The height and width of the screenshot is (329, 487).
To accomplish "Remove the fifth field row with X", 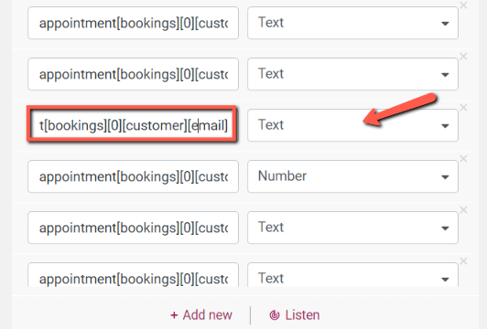I will click(x=463, y=210).
